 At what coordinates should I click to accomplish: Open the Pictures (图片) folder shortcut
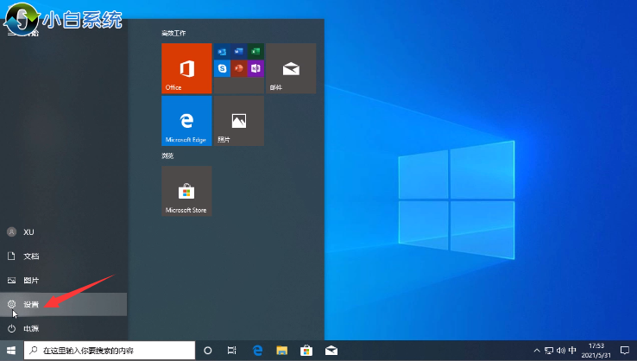click(x=30, y=280)
